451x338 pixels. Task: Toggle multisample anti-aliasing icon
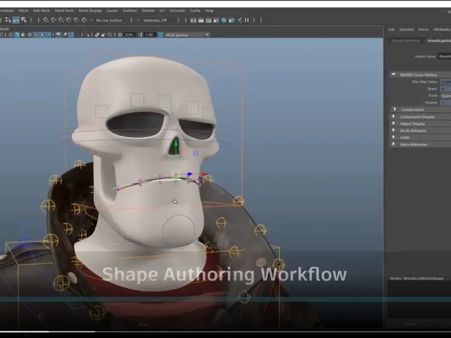point(71,35)
